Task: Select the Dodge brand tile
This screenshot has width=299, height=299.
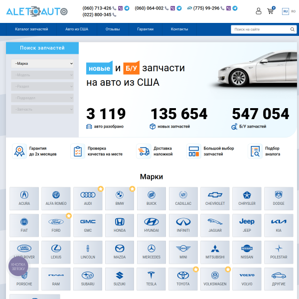Action: [x=279, y=198]
